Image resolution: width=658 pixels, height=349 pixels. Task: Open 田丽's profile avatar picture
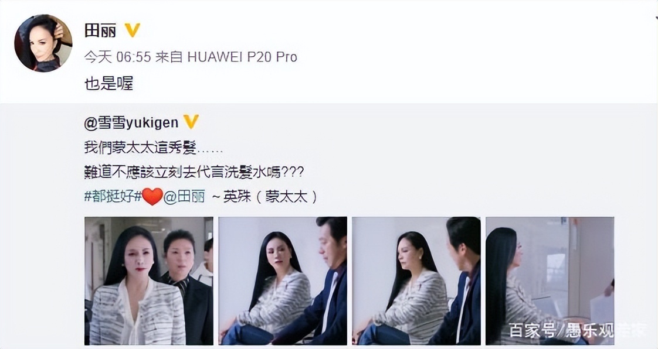(43, 43)
